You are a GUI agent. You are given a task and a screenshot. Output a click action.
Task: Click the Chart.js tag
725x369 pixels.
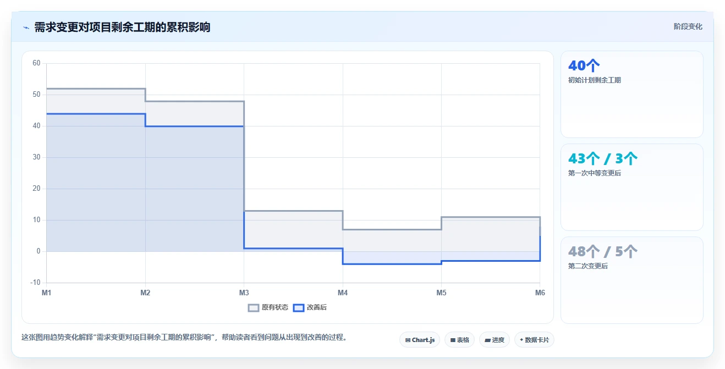point(420,340)
